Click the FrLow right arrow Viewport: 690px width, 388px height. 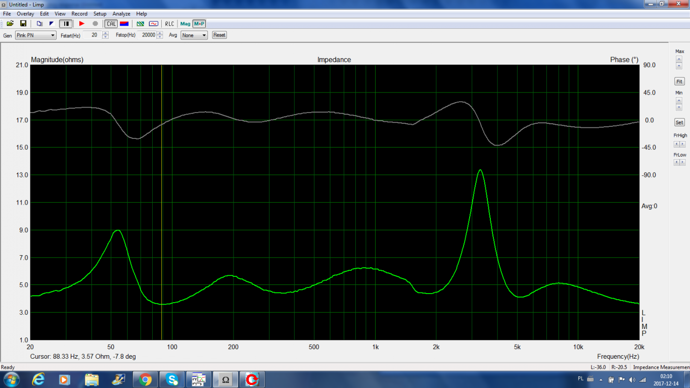click(682, 162)
